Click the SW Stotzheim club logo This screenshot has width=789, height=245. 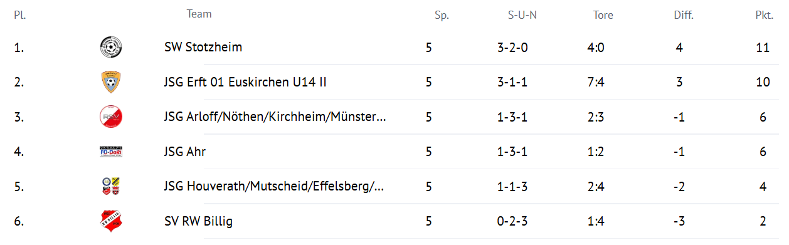111,47
